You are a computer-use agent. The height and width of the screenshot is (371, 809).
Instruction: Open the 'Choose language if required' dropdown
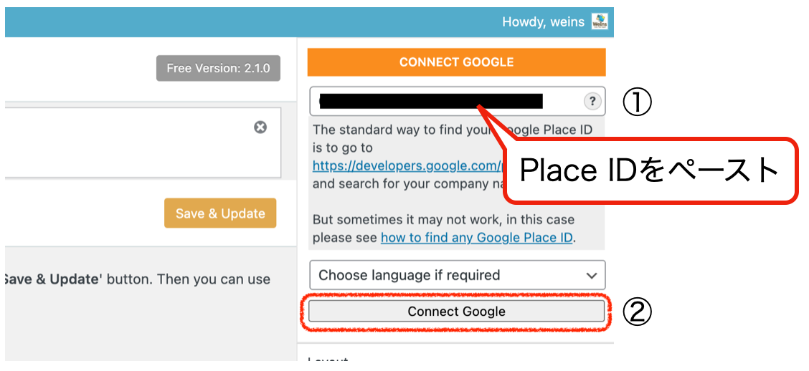tap(448, 275)
